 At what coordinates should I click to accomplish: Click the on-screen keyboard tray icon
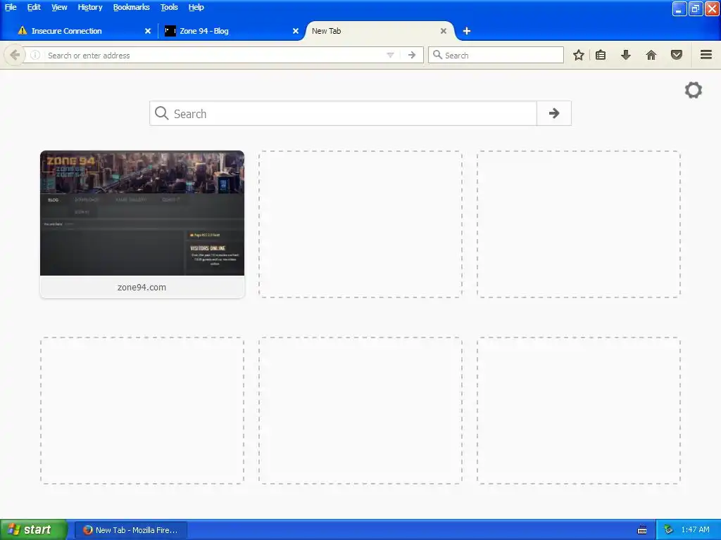[x=642, y=530]
